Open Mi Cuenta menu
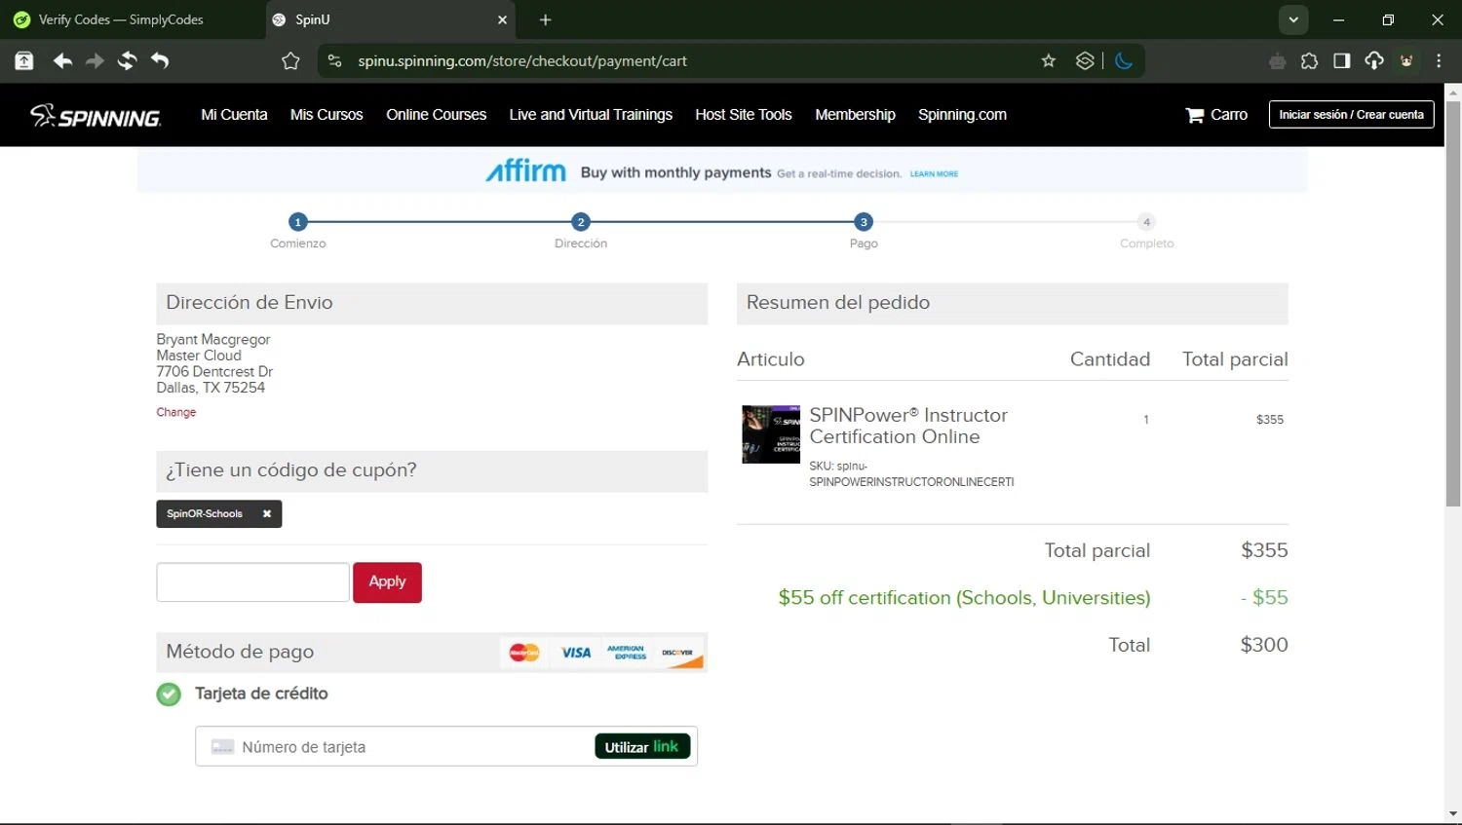The image size is (1462, 825). 234,115
